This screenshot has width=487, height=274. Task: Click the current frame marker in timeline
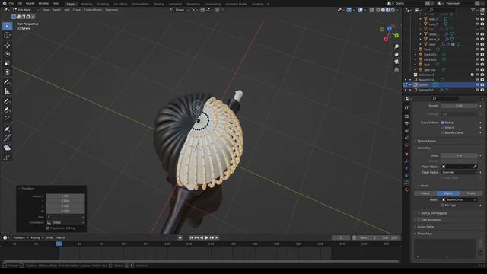[59, 244]
